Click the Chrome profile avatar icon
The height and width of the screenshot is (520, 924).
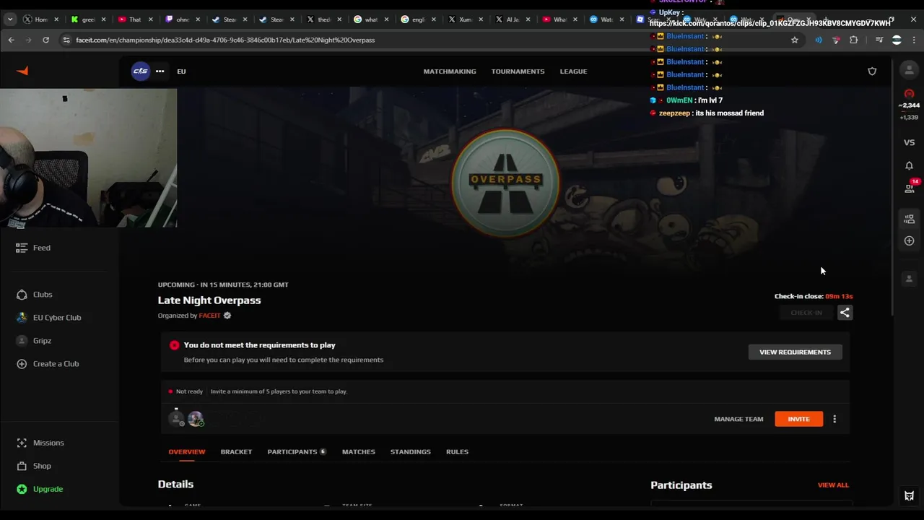[897, 40]
